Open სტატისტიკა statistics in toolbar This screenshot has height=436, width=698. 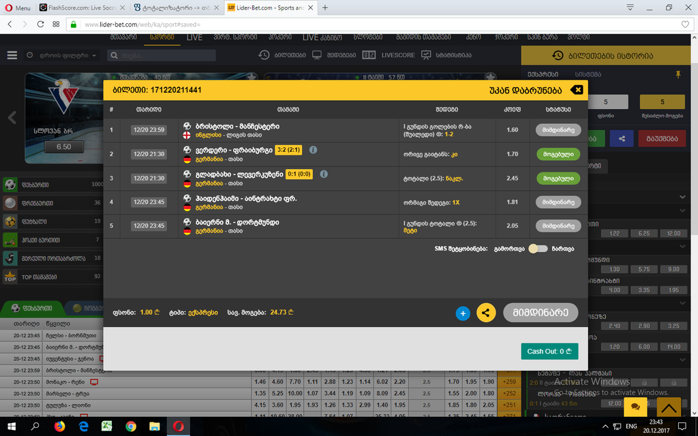pos(446,55)
